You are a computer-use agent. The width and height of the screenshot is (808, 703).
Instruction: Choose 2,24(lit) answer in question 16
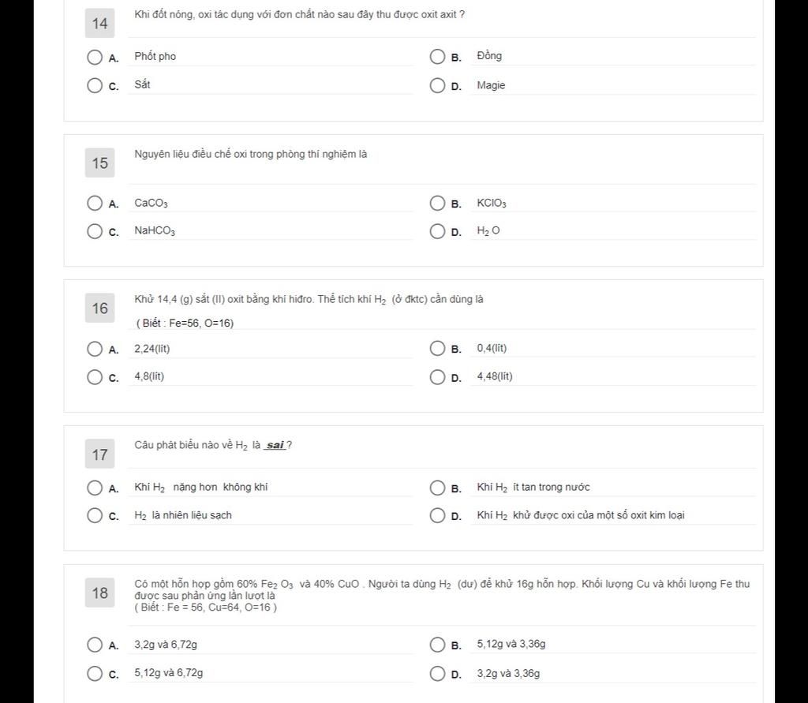(x=95, y=349)
